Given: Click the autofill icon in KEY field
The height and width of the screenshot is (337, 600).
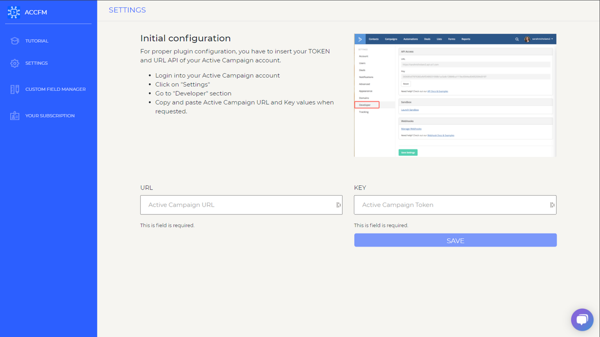Looking at the screenshot, I should point(552,205).
